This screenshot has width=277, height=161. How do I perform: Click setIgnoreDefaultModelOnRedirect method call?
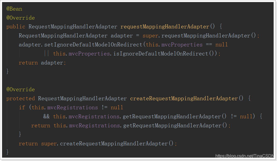(93, 45)
